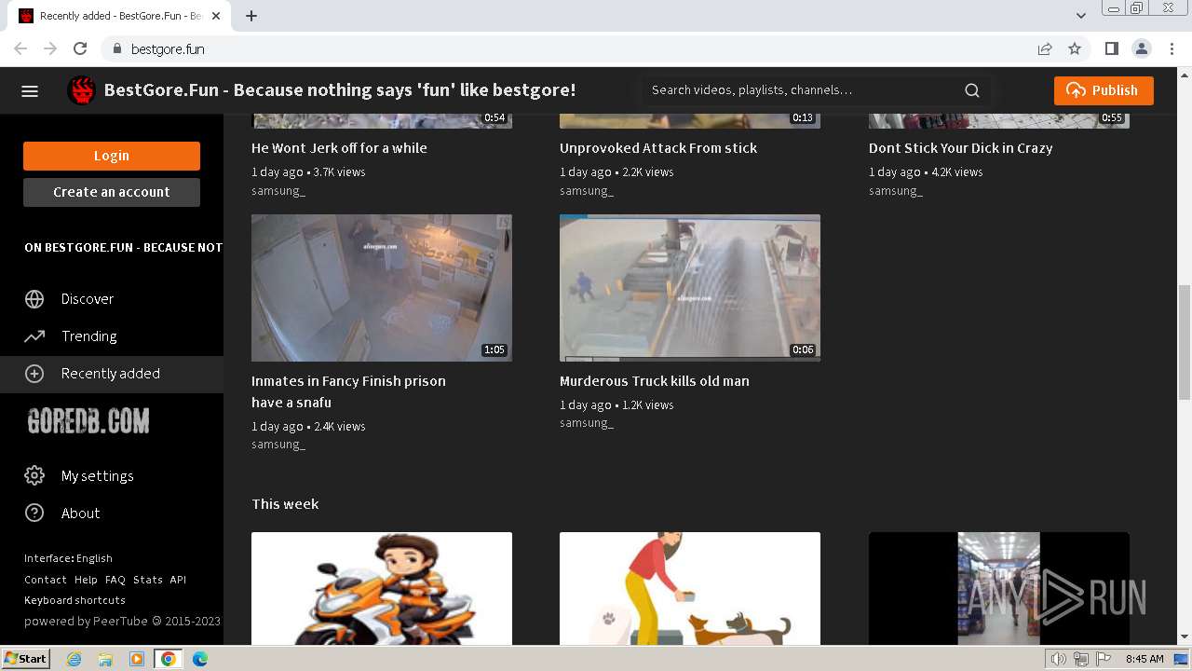Open Chrome profile avatar
This screenshot has width=1192, height=671.
(x=1141, y=48)
